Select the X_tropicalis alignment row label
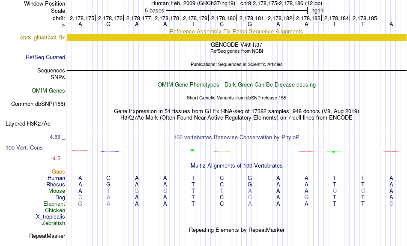Screen dimensions: 407x246 coord(51,217)
